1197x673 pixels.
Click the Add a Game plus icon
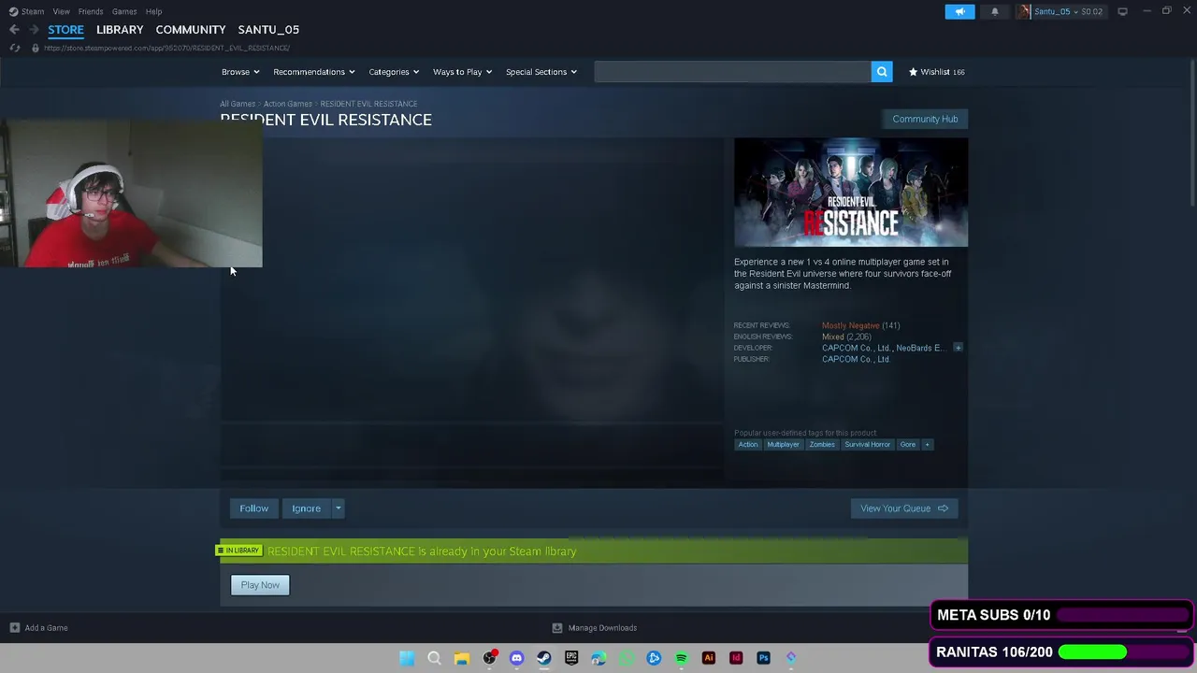tap(14, 628)
